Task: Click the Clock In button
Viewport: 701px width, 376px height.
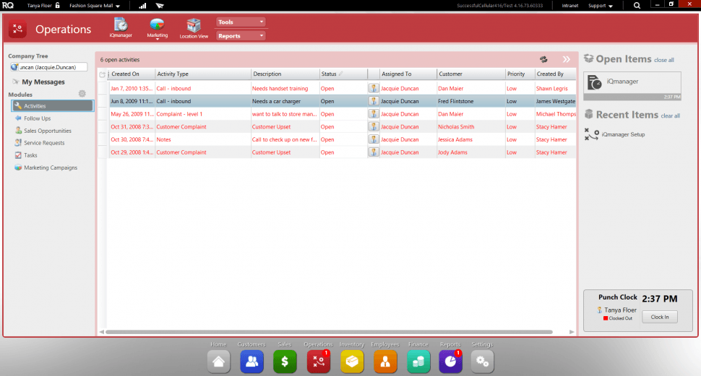Action: coord(660,317)
